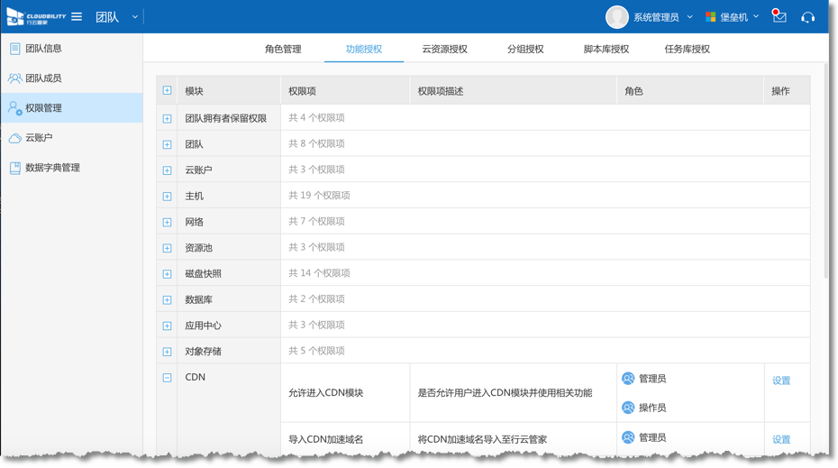This screenshot has height=468, width=838.
Task: Open the 堡垒机 dropdown menu
Action: 733,17
